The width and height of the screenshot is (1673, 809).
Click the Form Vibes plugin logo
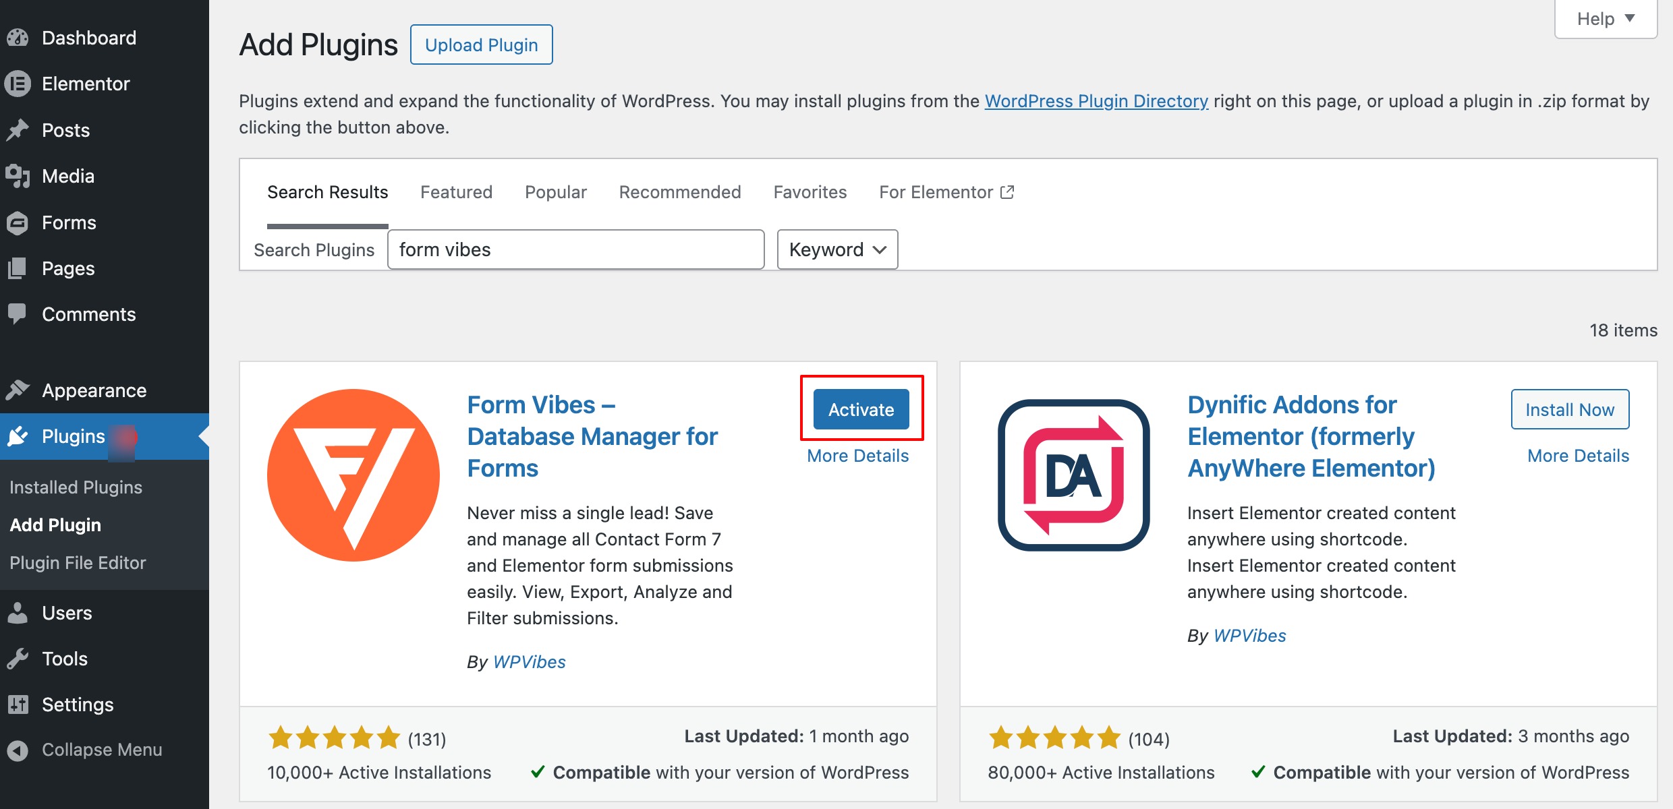tap(353, 475)
